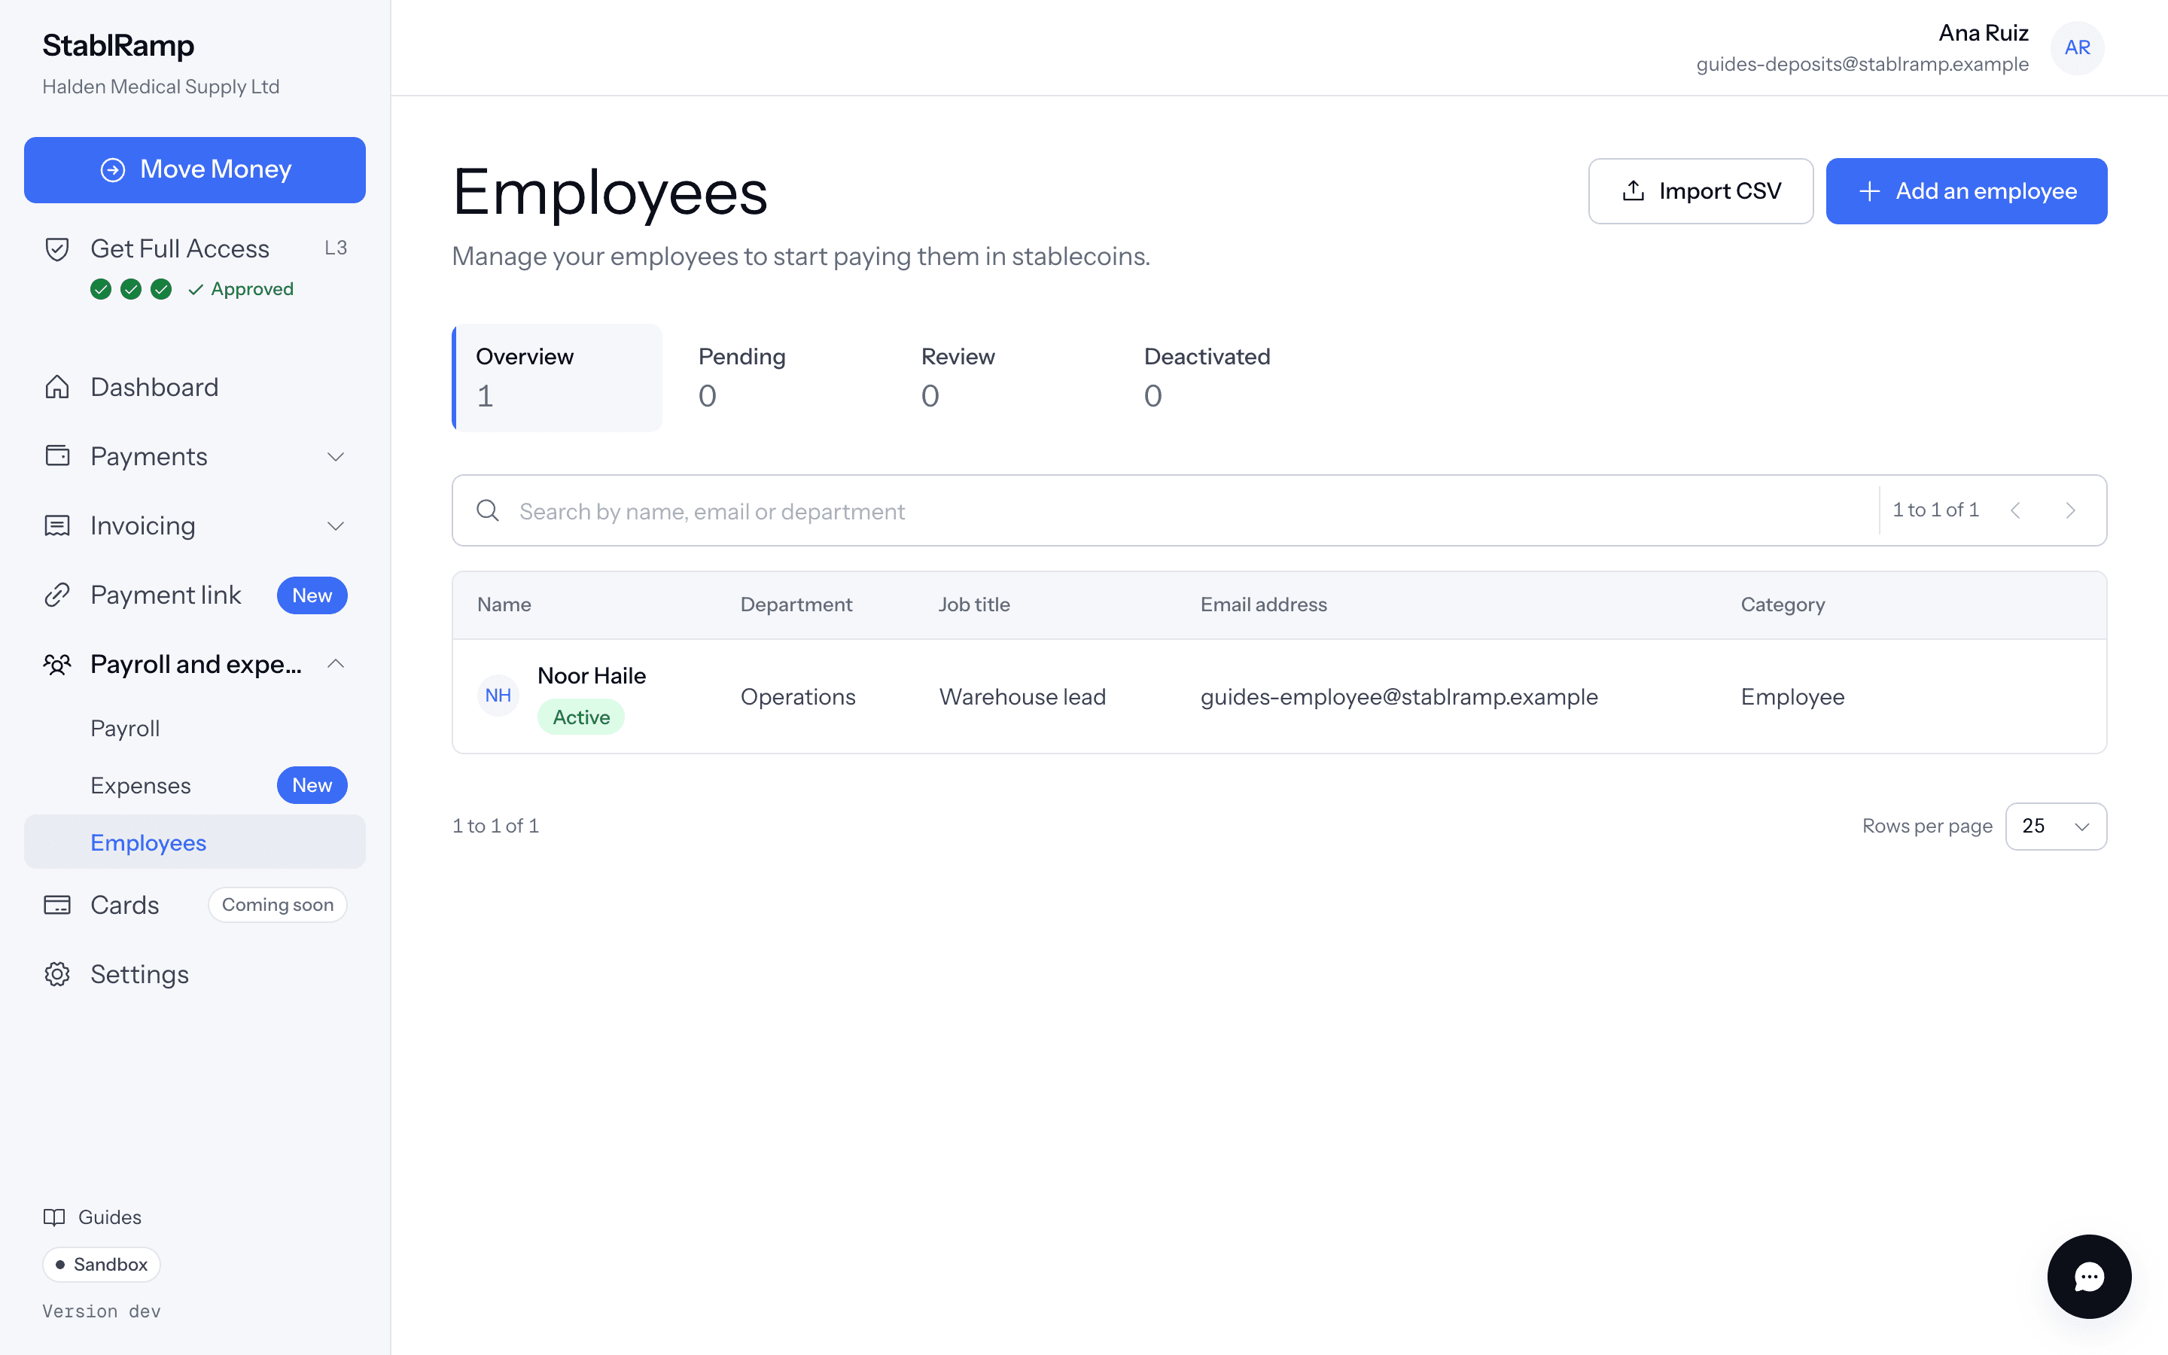The width and height of the screenshot is (2168, 1355).
Task: Click Import CSV button
Action: click(x=1701, y=191)
